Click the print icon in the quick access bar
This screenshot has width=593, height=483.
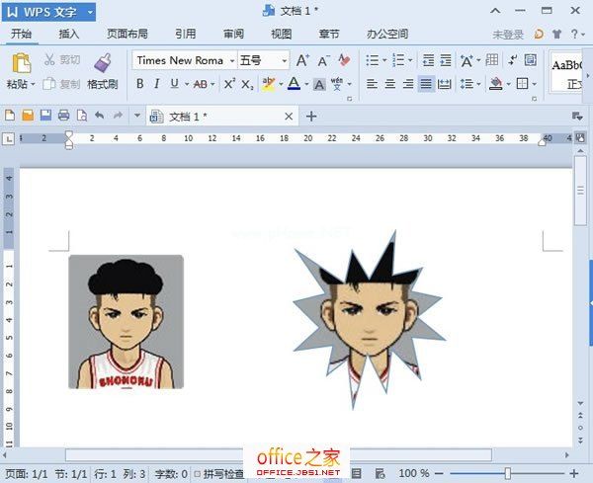click(x=63, y=116)
